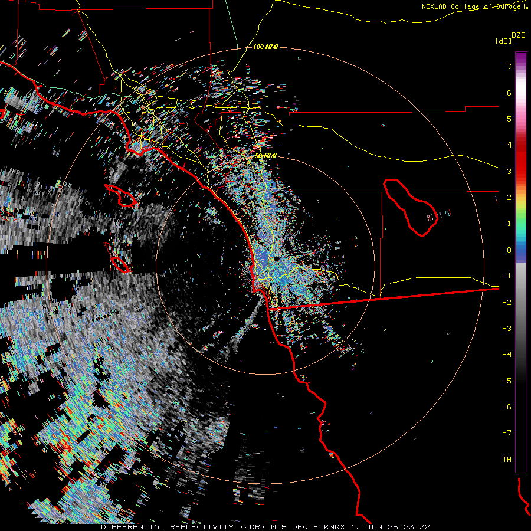Image resolution: width=531 pixels, height=531 pixels.
Task: Click the 7 value on color scale
Action: coord(509,66)
